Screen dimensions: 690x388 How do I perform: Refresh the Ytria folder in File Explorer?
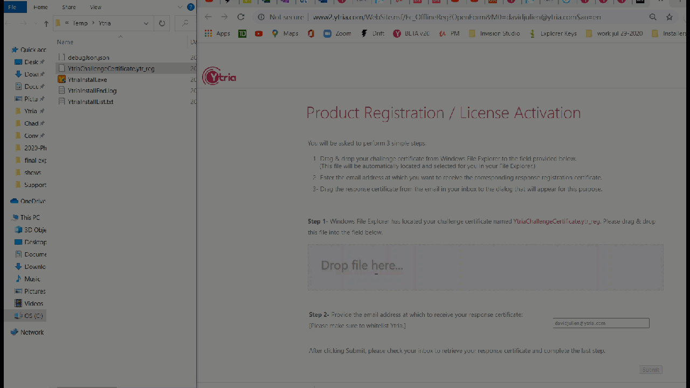pyautogui.click(x=162, y=23)
